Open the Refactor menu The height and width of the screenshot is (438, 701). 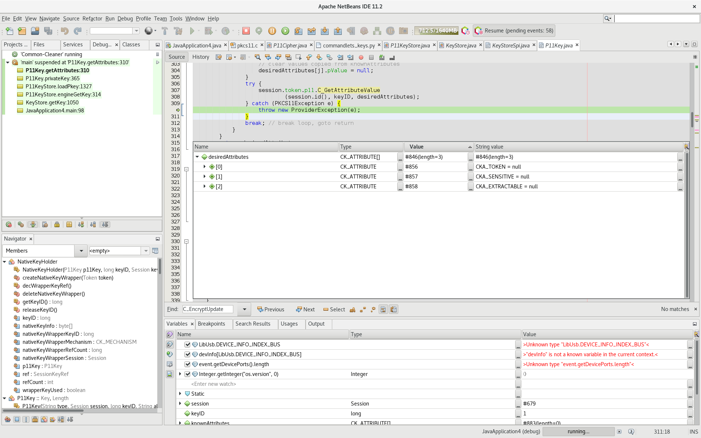click(x=92, y=19)
